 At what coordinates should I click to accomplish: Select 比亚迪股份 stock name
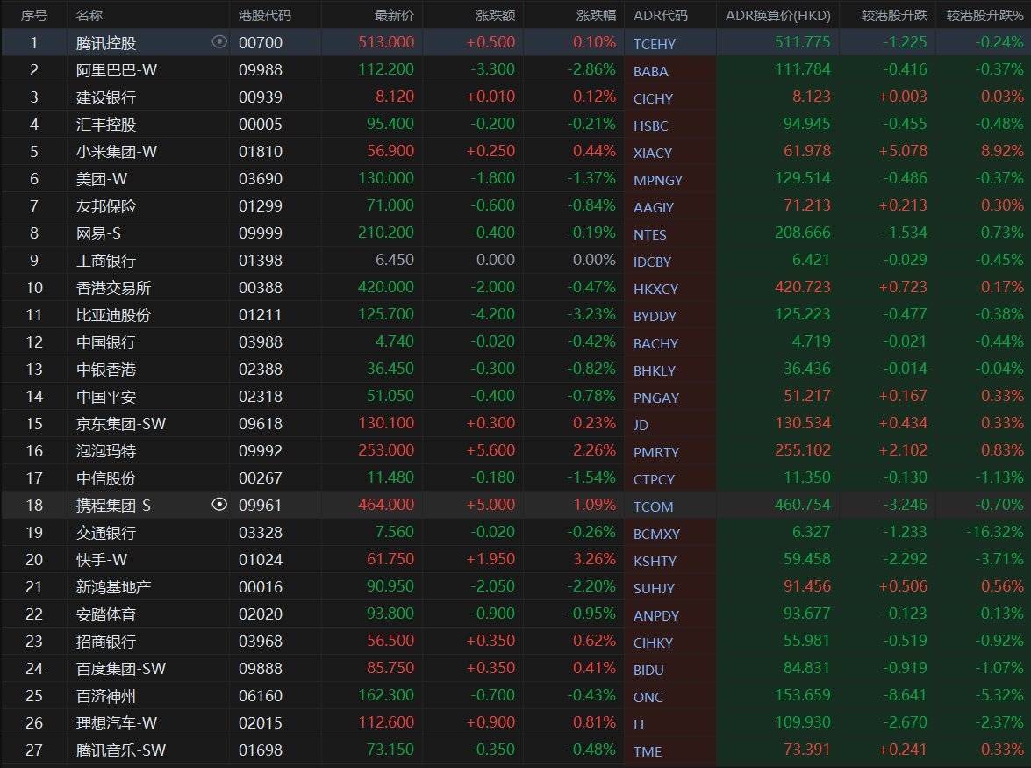(x=113, y=315)
